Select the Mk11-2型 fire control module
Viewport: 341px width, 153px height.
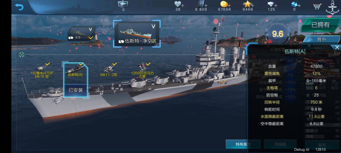point(109,71)
